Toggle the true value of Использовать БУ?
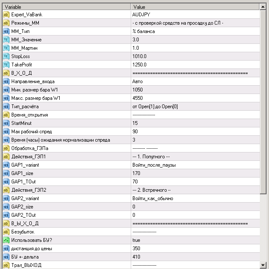269x269 pixels. [x=195, y=240]
